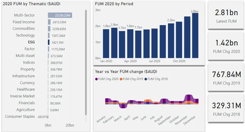Click the 2415.55M Fixed Income value
The image size is (245, 132).
[x=59, y=22]
